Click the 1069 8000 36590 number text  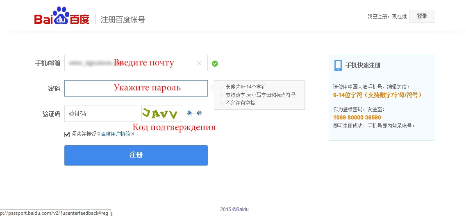357,117
